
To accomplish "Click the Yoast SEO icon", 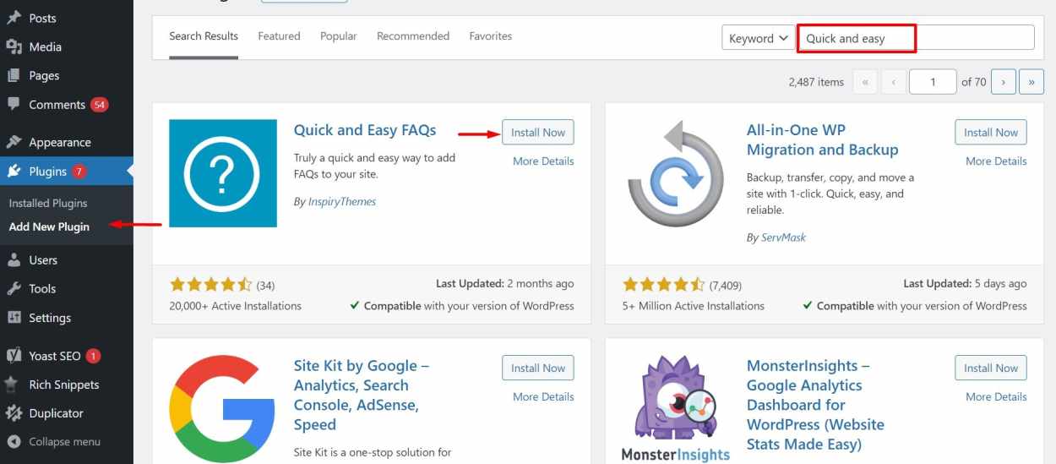I will click(14, 356).
